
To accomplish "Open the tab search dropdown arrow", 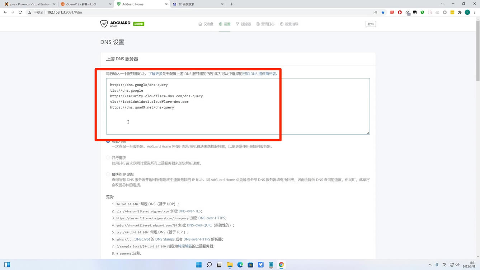I will pos(442,4).
